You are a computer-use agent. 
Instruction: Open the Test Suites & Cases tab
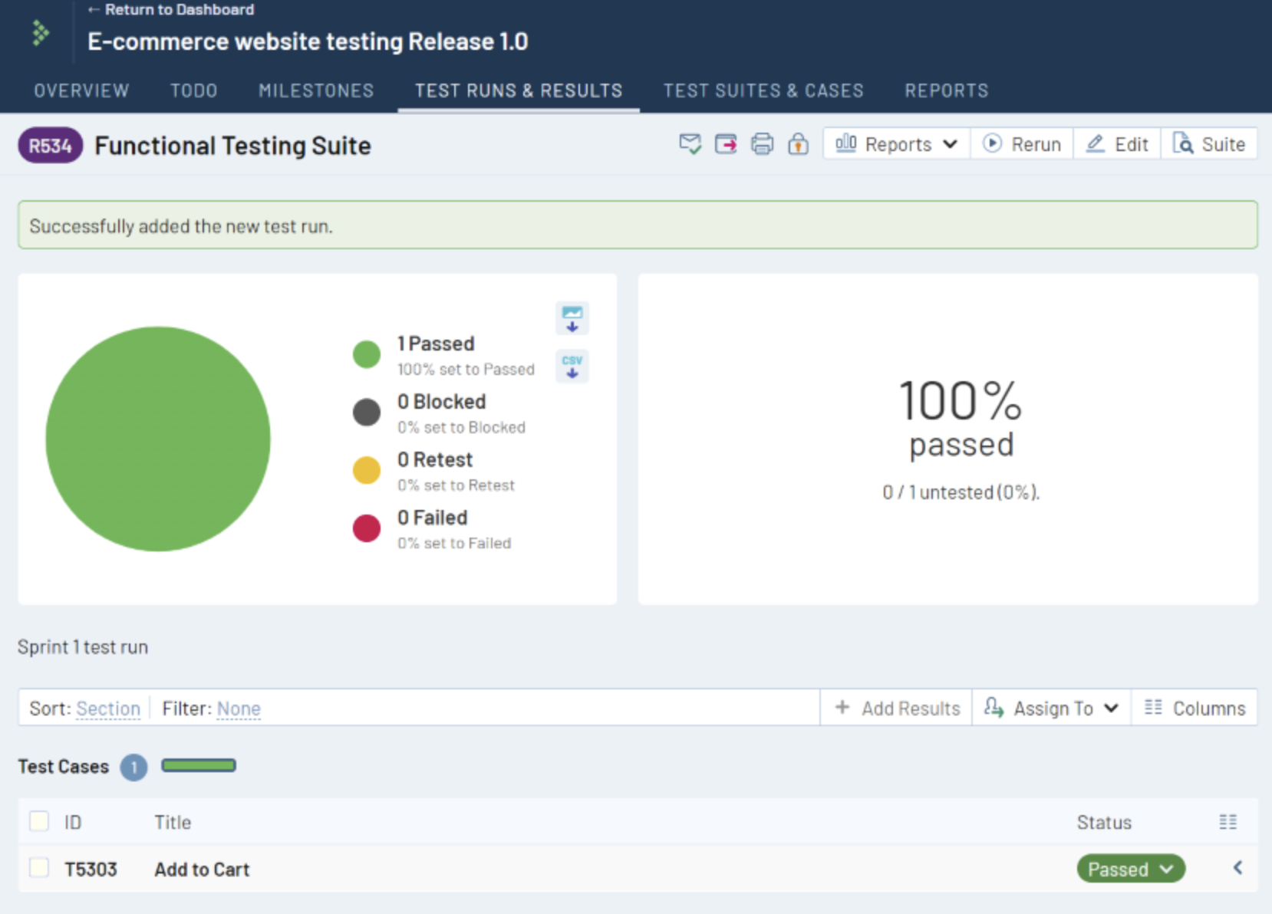tap(763, 90)
